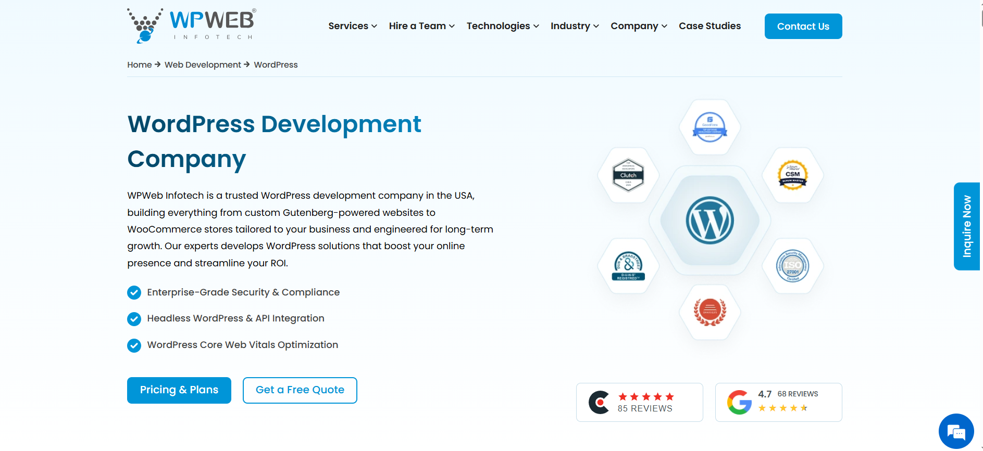The image size is (983, 451).
Task: Click the ISO 27001 certification badge
Action: 792,266
